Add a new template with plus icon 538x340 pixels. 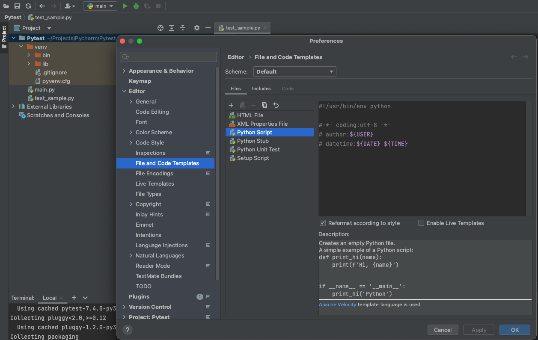(x=231, y=105)
